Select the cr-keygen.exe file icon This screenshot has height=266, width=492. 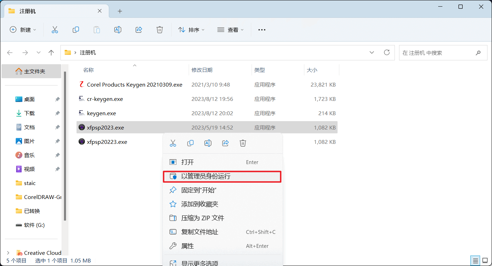[x=81, y=99]
